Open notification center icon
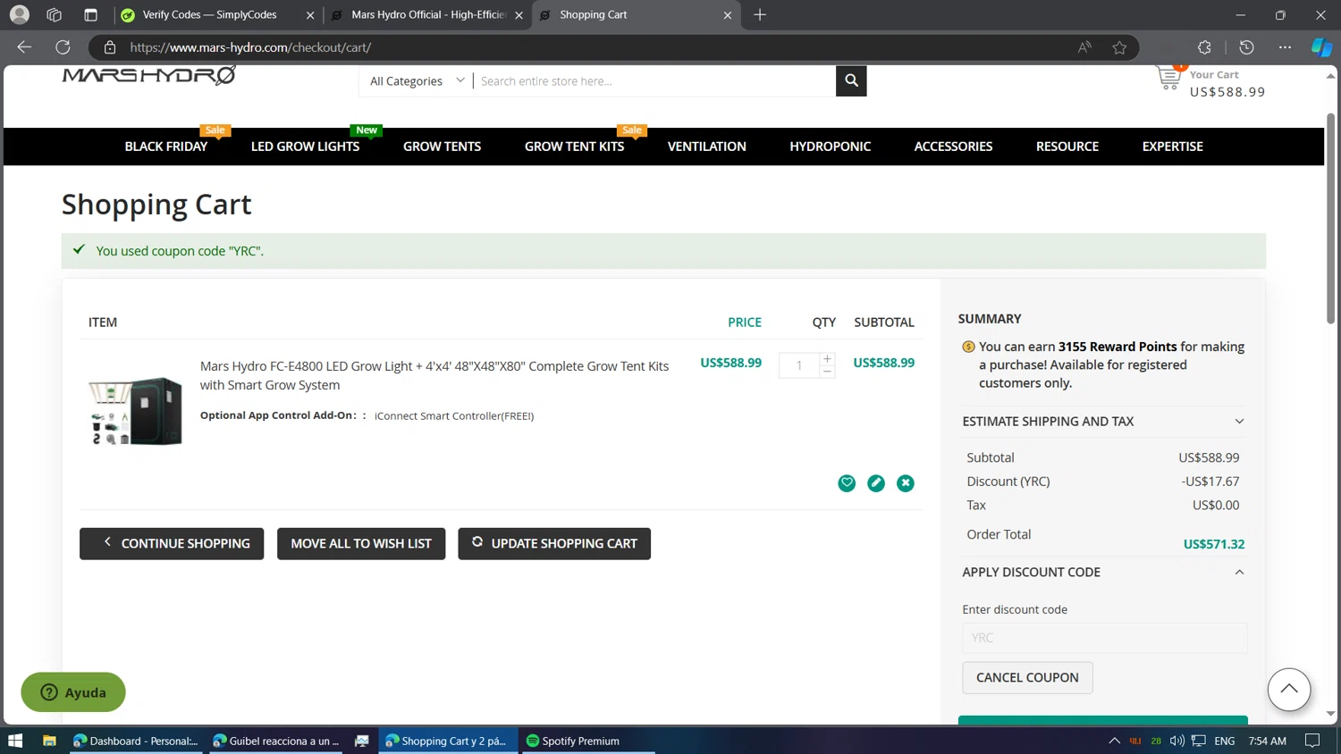The image size is (1341, 754). pos(1312,741)
